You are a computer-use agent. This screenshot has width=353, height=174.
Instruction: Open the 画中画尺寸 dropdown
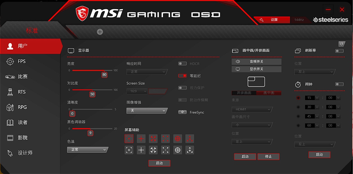click(252, 125)
